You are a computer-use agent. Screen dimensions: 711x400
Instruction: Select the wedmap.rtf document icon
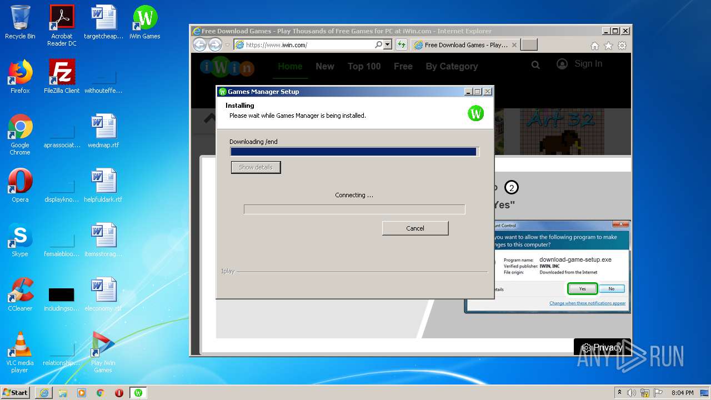click(103, 131)
